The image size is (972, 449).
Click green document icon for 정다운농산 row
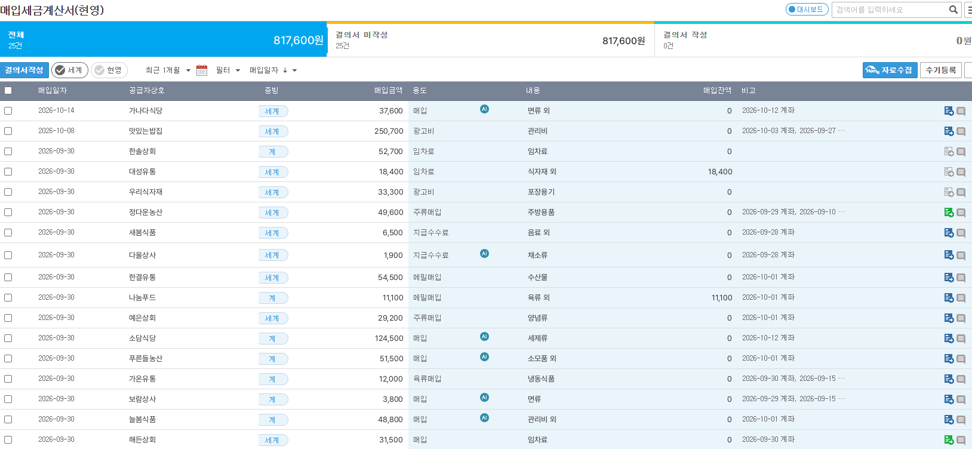[x=949, y=213]
